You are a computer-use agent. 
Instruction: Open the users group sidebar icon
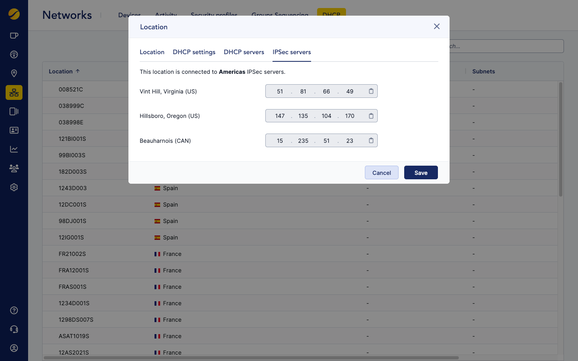point(14,168)
